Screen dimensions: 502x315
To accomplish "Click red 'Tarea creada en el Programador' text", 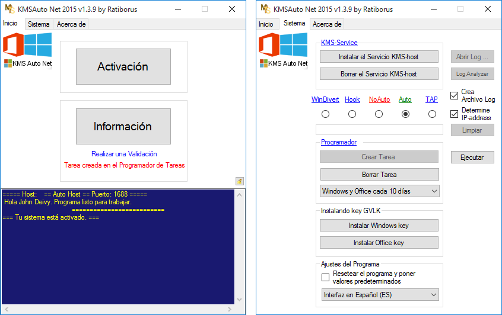I will click(x=124, y=165).
